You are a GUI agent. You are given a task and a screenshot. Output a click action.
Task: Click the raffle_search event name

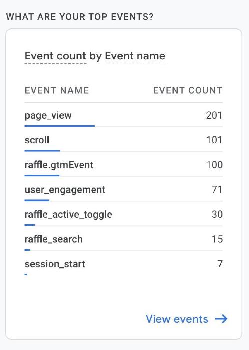(x=54, y=239)
